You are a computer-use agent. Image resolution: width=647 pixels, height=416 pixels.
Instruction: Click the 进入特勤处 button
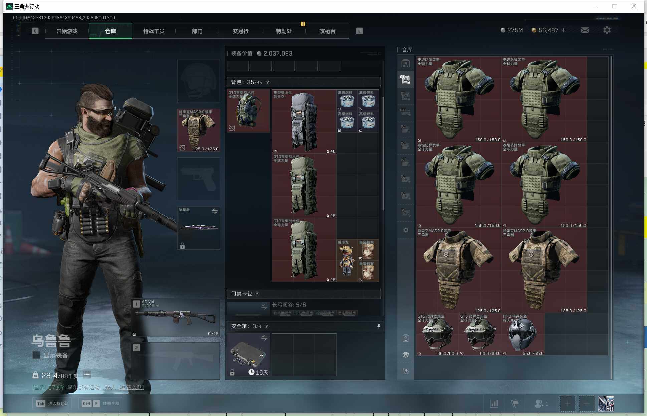[53, 403]
